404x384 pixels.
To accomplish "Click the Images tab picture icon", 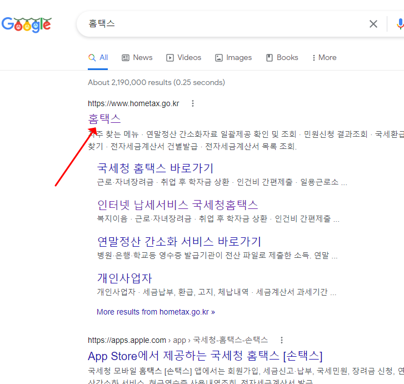I will tap(219, 58).
